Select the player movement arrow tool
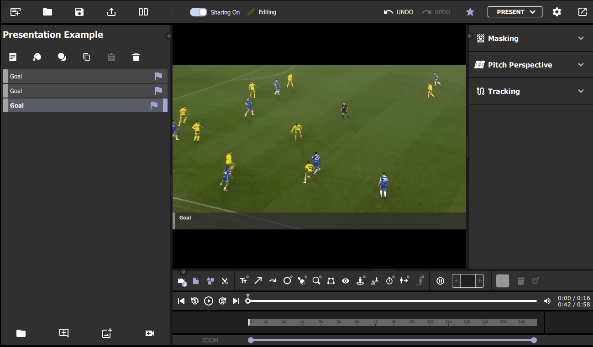Viewport: 593px width, 347px height. coord(404,280)
